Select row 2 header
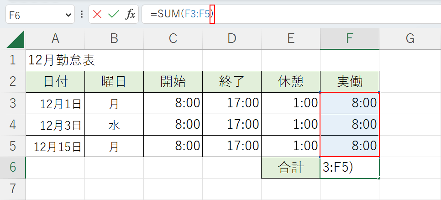Image resolution: width=441 pixels, height=200 pixels. pyautogui.click(x=13, y=81)
